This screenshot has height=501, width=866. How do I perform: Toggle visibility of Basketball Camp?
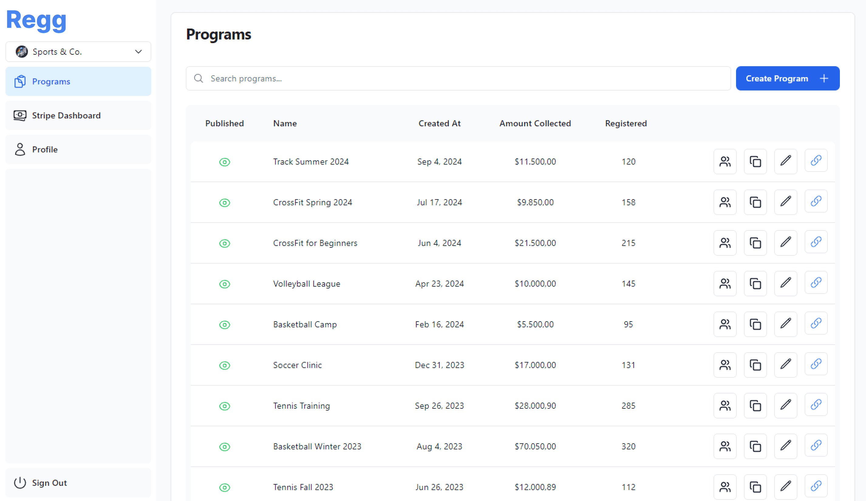(224, 325)
